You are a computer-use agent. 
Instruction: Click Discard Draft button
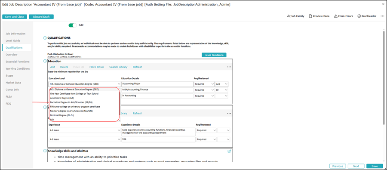(x=41, y=17)
